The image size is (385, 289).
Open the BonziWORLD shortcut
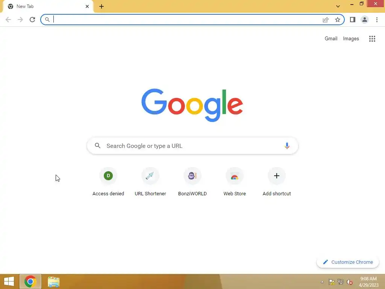(x=192, y=182)
